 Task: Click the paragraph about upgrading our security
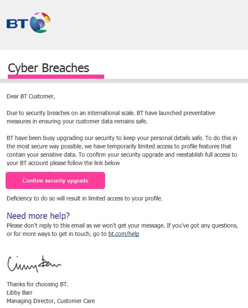click(122, 150)
